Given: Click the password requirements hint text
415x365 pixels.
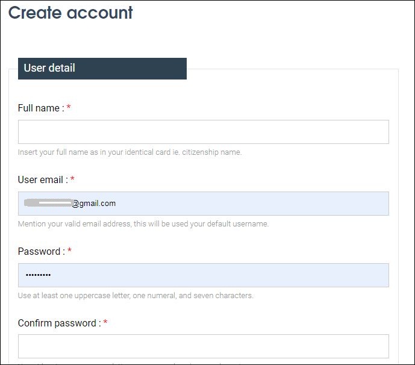Looking at the screenshot, I should [x=136, y=296].
